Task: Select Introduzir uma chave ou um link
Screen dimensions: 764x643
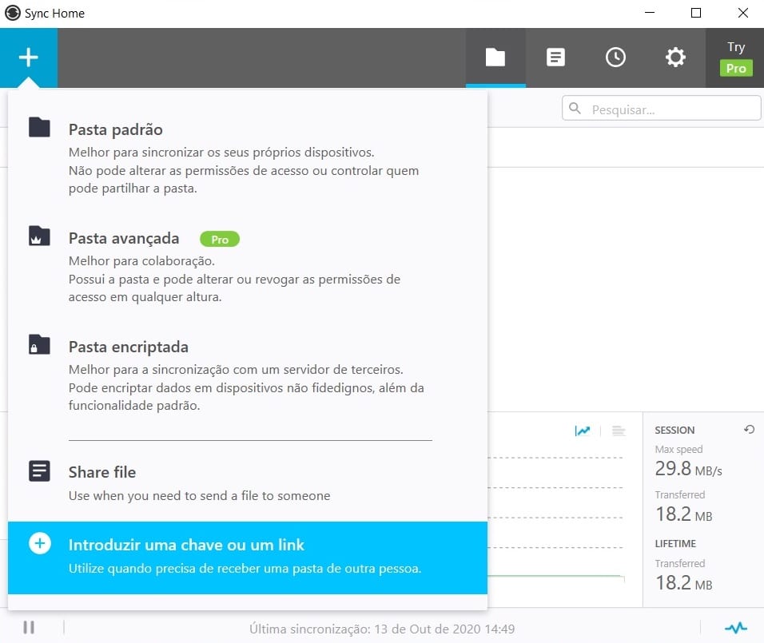Action: point(248,558)
